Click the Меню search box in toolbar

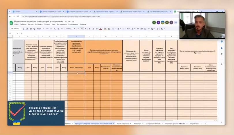click(x=16, y=29)
